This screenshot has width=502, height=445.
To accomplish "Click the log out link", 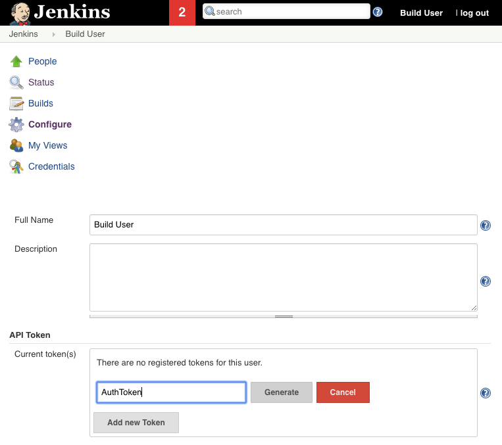I will coord(474,12).
